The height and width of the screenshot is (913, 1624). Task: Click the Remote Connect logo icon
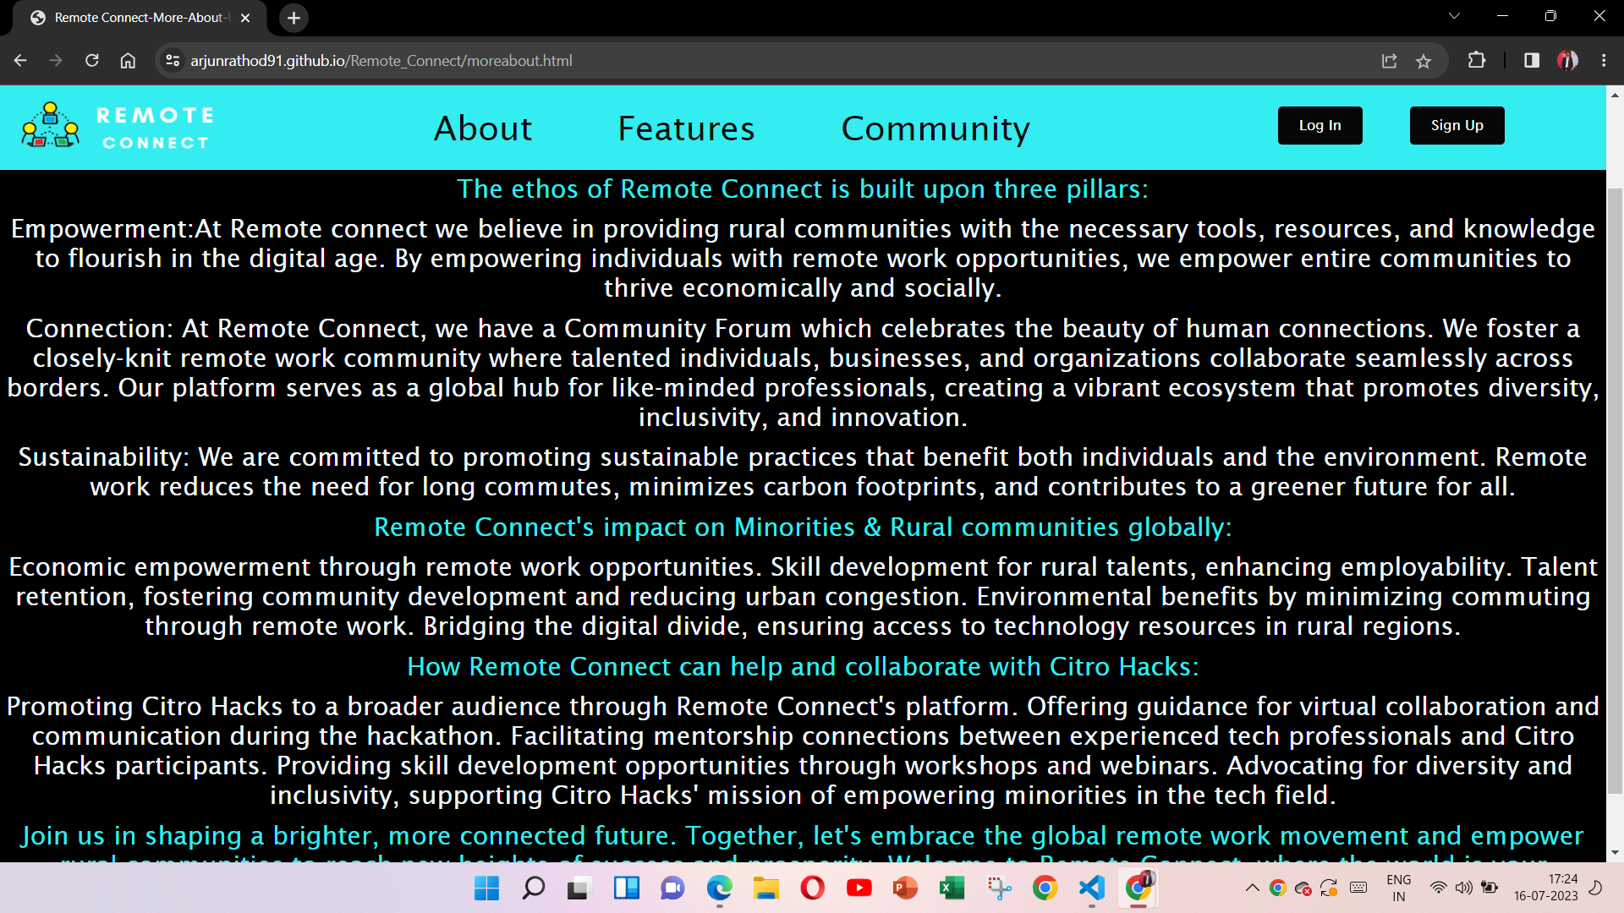pos(51,126)
